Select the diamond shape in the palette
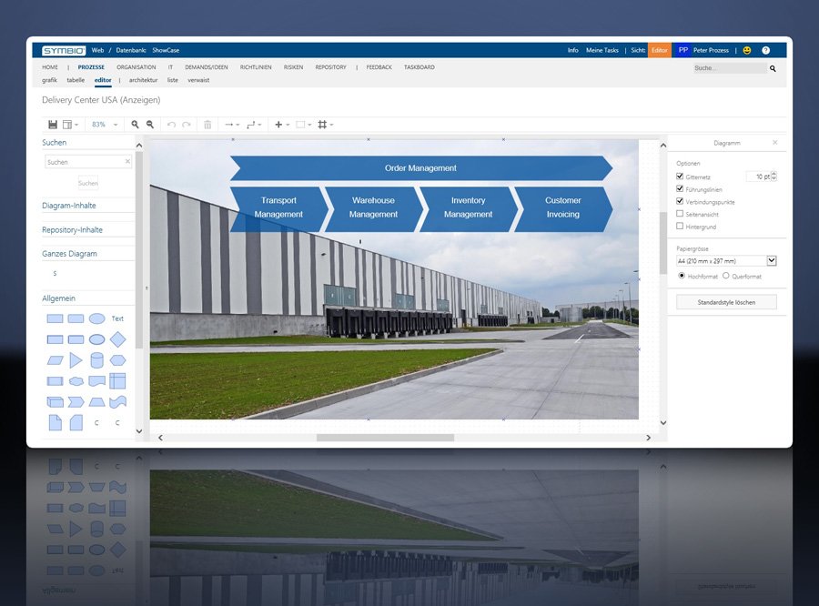The width and height of the screenshot is (819, 606). tap(118, 339)
